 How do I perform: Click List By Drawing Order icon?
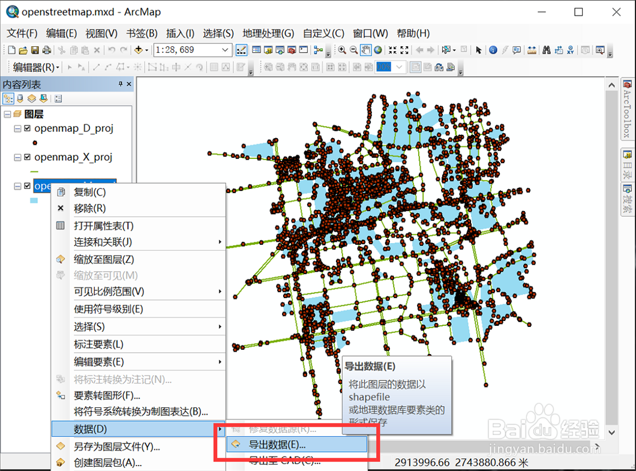[8, 98]
